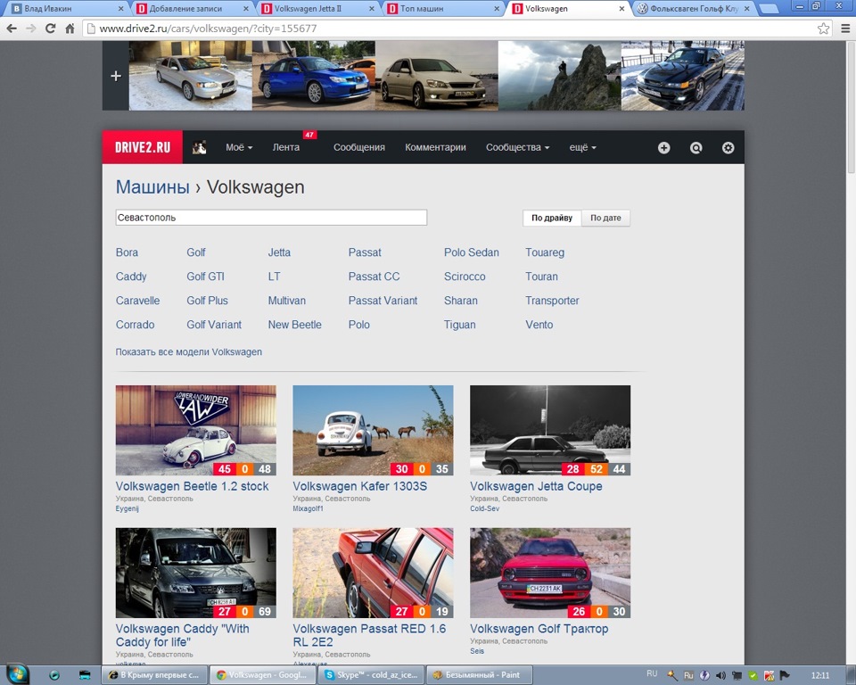Screen dimensions: 856x685
Task: Close the active Volkswagen tab
Action: click(621, 9)
